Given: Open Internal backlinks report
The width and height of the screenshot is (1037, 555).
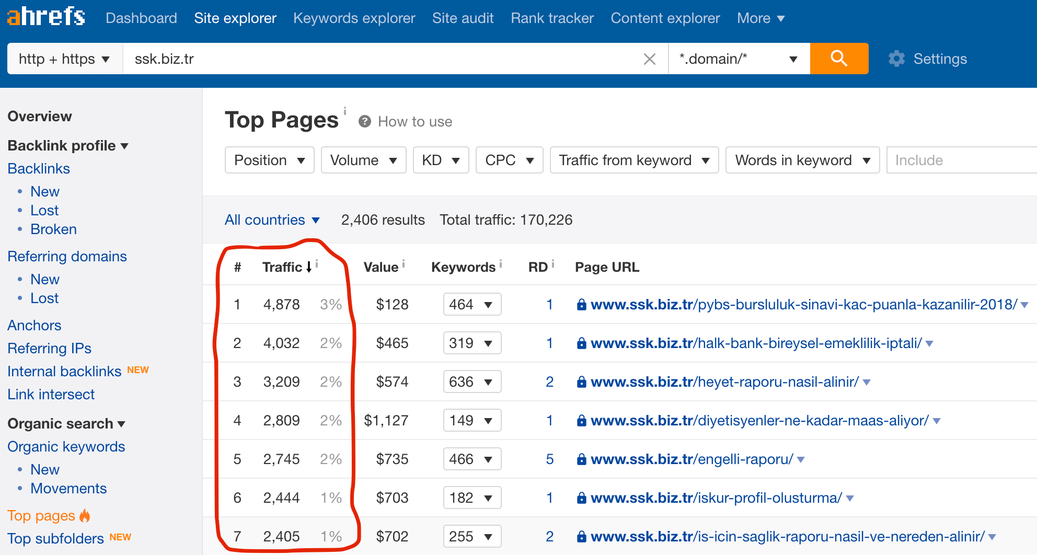Looking at the screenshot, I should coord(64,371).
